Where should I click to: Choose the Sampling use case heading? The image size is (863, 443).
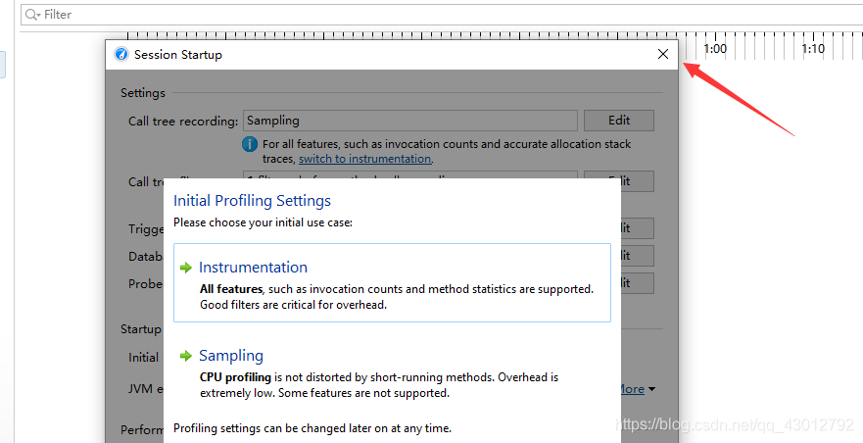click(x=231, y=356)
